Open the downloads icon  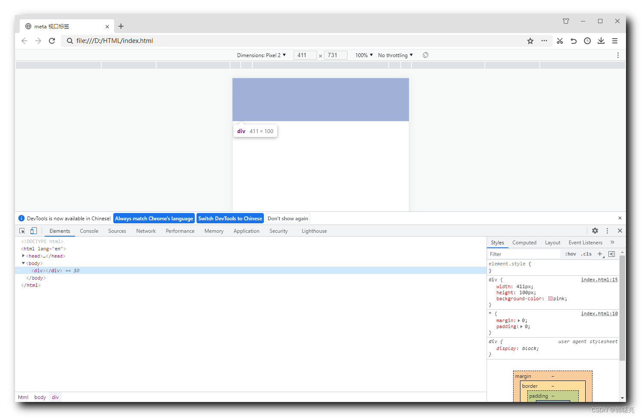tap(601, 41)
